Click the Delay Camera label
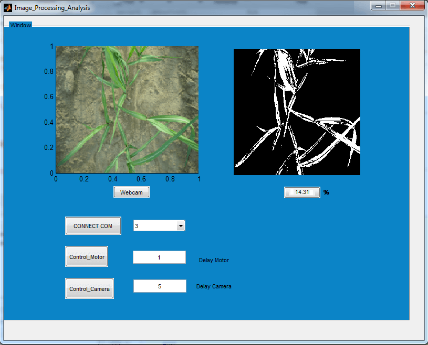This screenshot has height=345, width=428. [214, 286]
